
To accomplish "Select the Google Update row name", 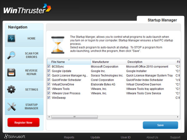I will pyautogui.click(x=61, y=71).
